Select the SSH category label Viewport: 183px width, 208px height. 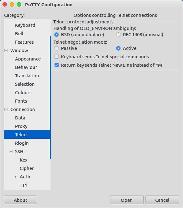click(19, 152)
